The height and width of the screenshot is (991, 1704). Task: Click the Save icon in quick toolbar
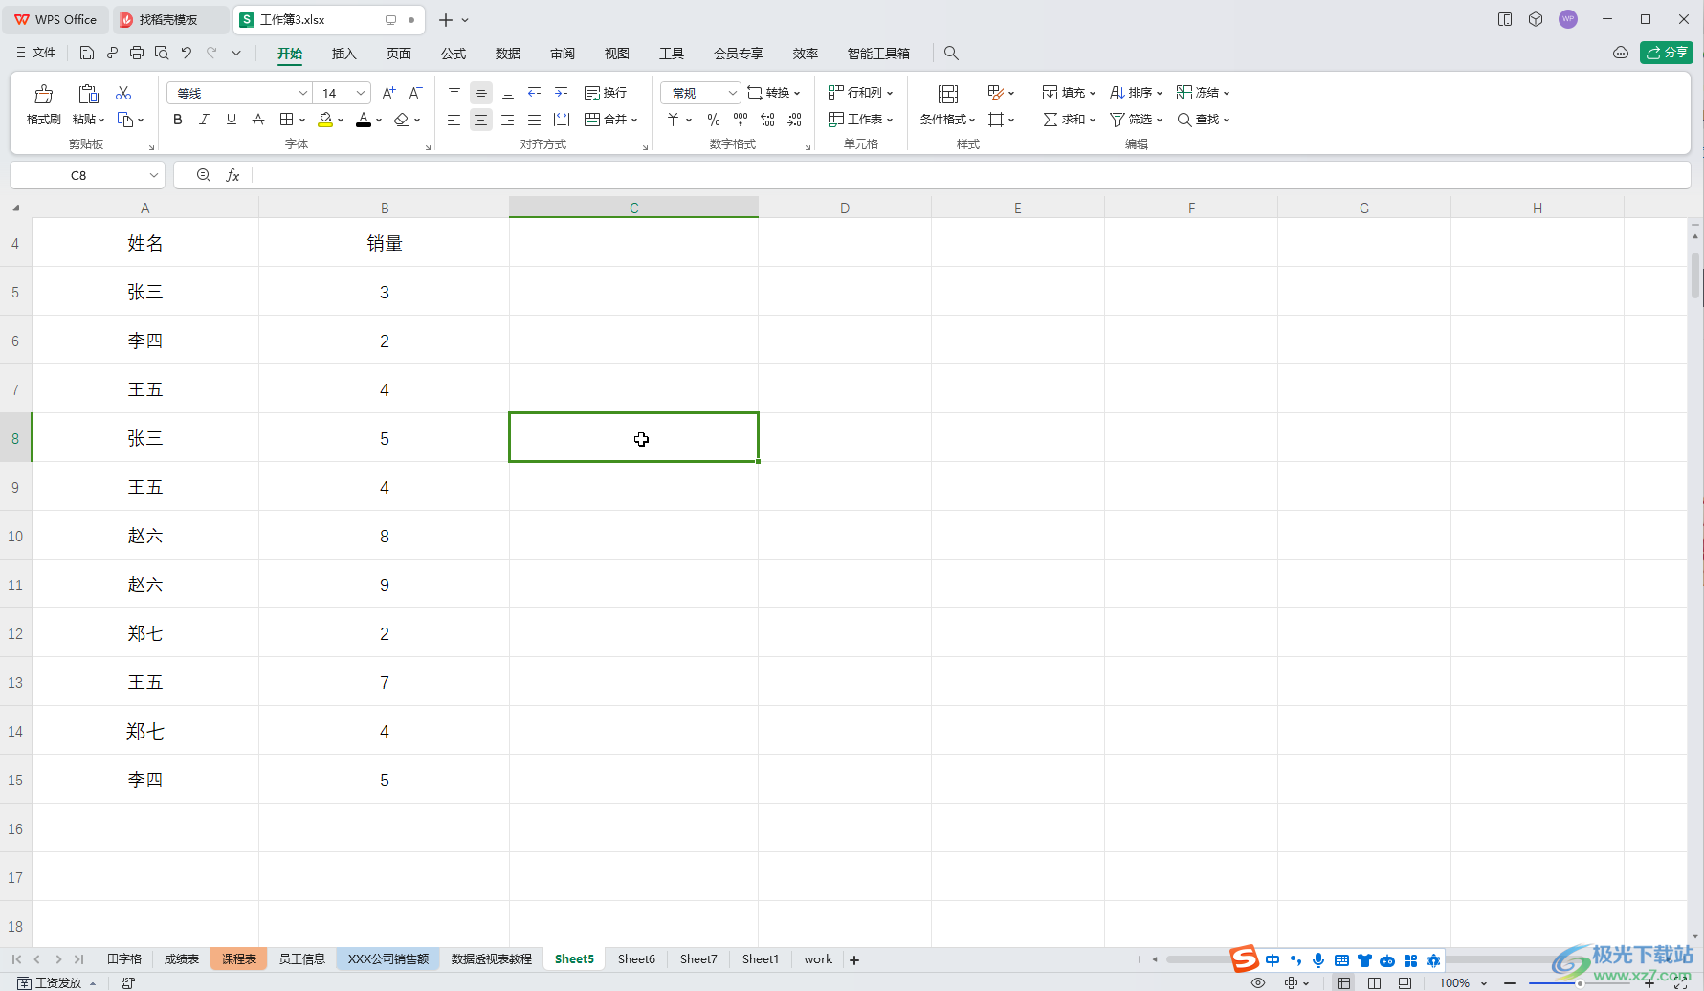87,53
